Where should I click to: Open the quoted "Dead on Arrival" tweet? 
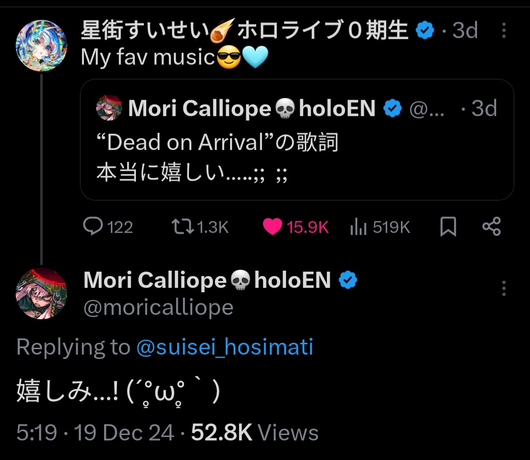296,152
